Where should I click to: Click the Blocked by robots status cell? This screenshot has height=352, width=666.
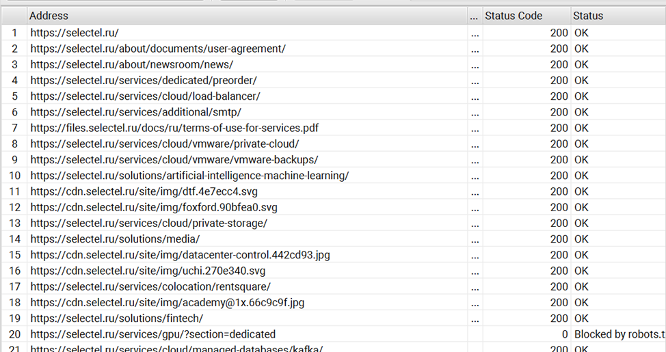click(620, 335)
